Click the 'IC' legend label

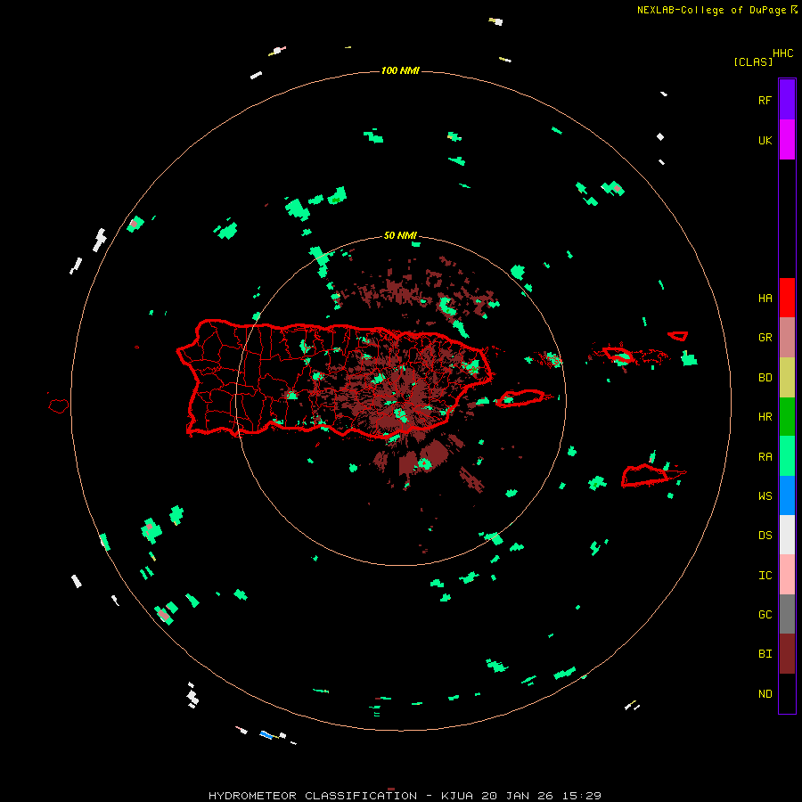coord(765,576)
